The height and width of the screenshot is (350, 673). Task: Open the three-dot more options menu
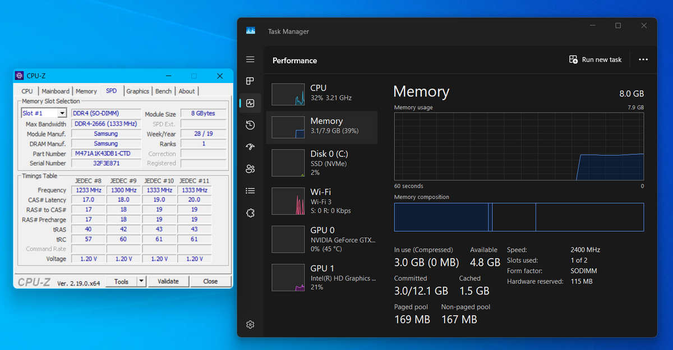click(x=643, y=59)
